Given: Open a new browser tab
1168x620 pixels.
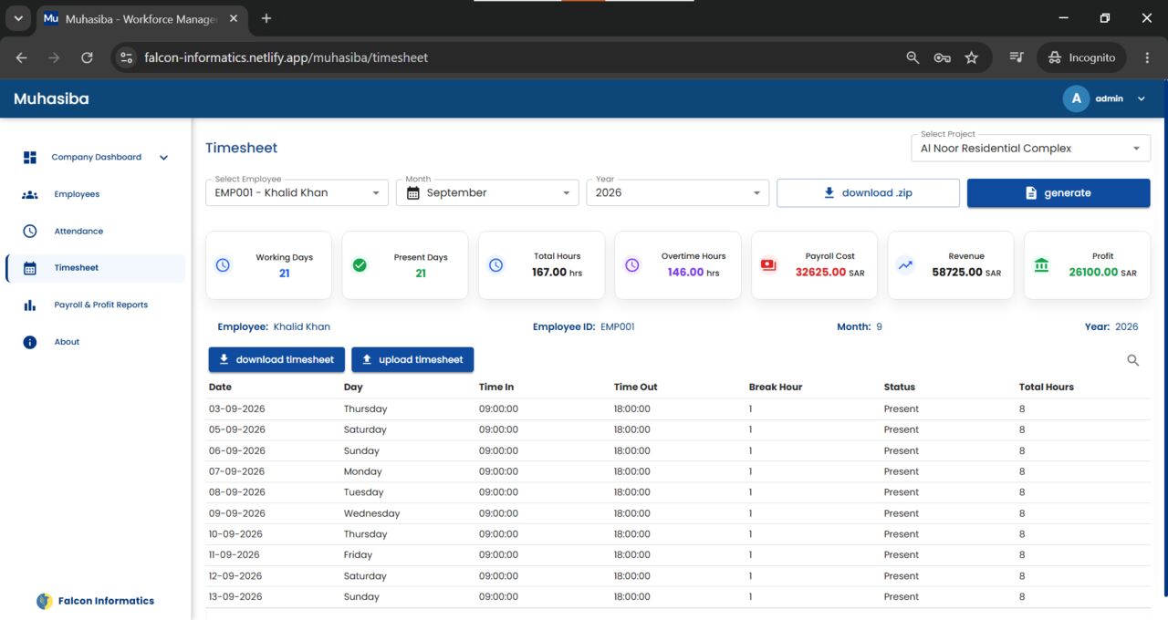Looking at the screenshot, I should 266,18.
